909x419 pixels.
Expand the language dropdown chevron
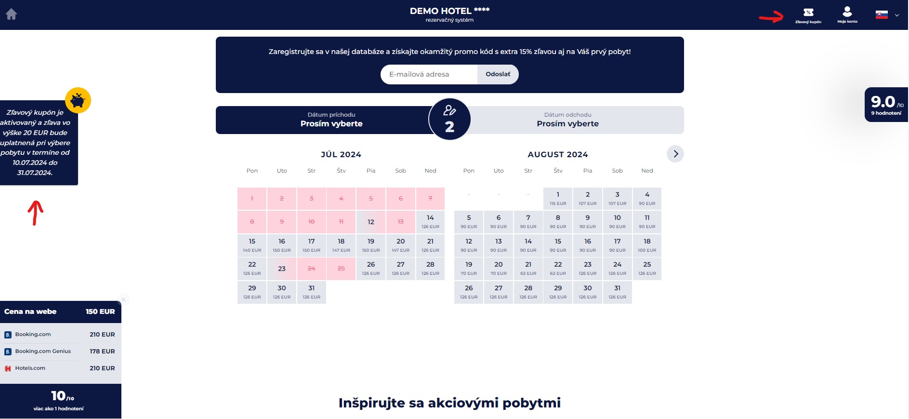[x=897, y=15]
